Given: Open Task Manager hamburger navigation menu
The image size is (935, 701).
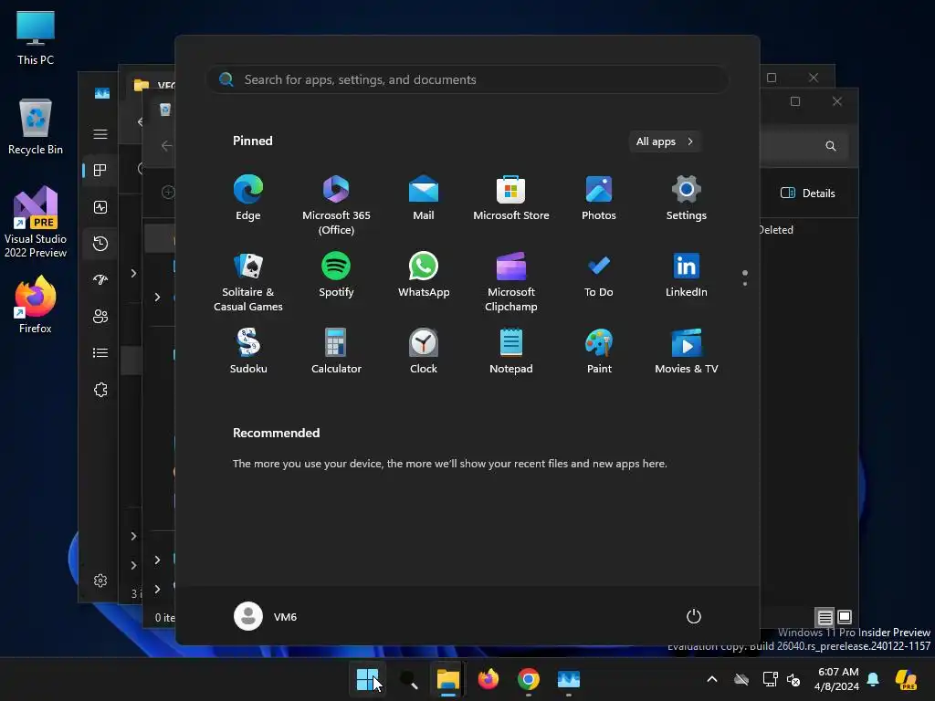Looking at the screenshot, I should [100, 134].
